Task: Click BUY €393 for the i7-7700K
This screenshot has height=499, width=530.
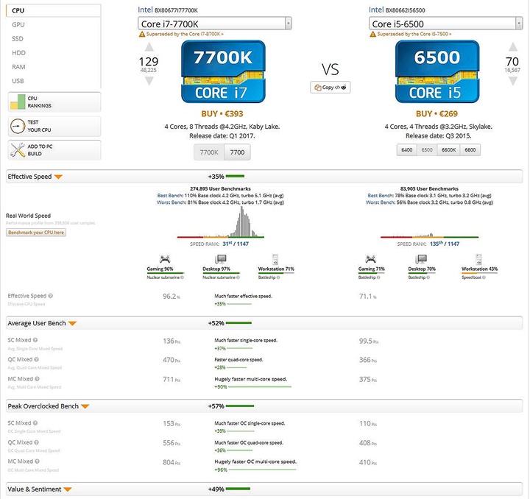Action: [x=222, y=114]
